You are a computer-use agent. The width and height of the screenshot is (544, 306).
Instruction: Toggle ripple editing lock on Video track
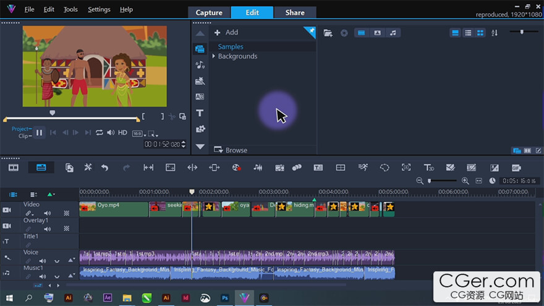coord(29,213)
